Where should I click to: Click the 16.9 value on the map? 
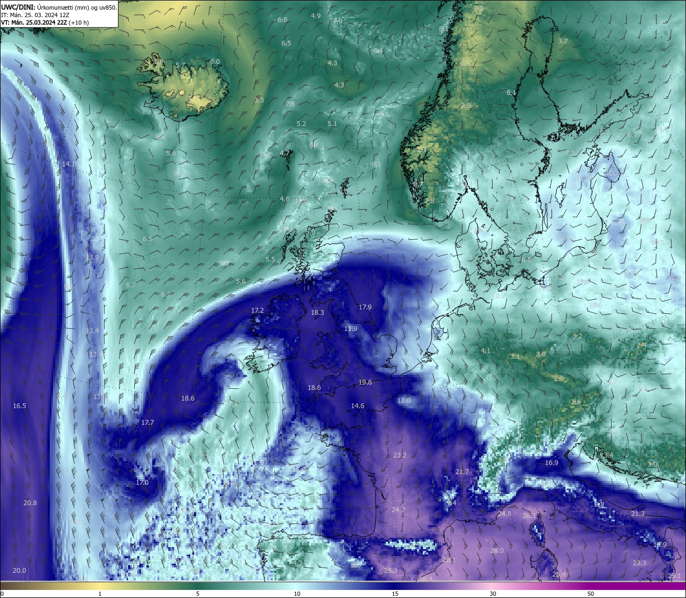pyautogui.click(x=551, y=463)
